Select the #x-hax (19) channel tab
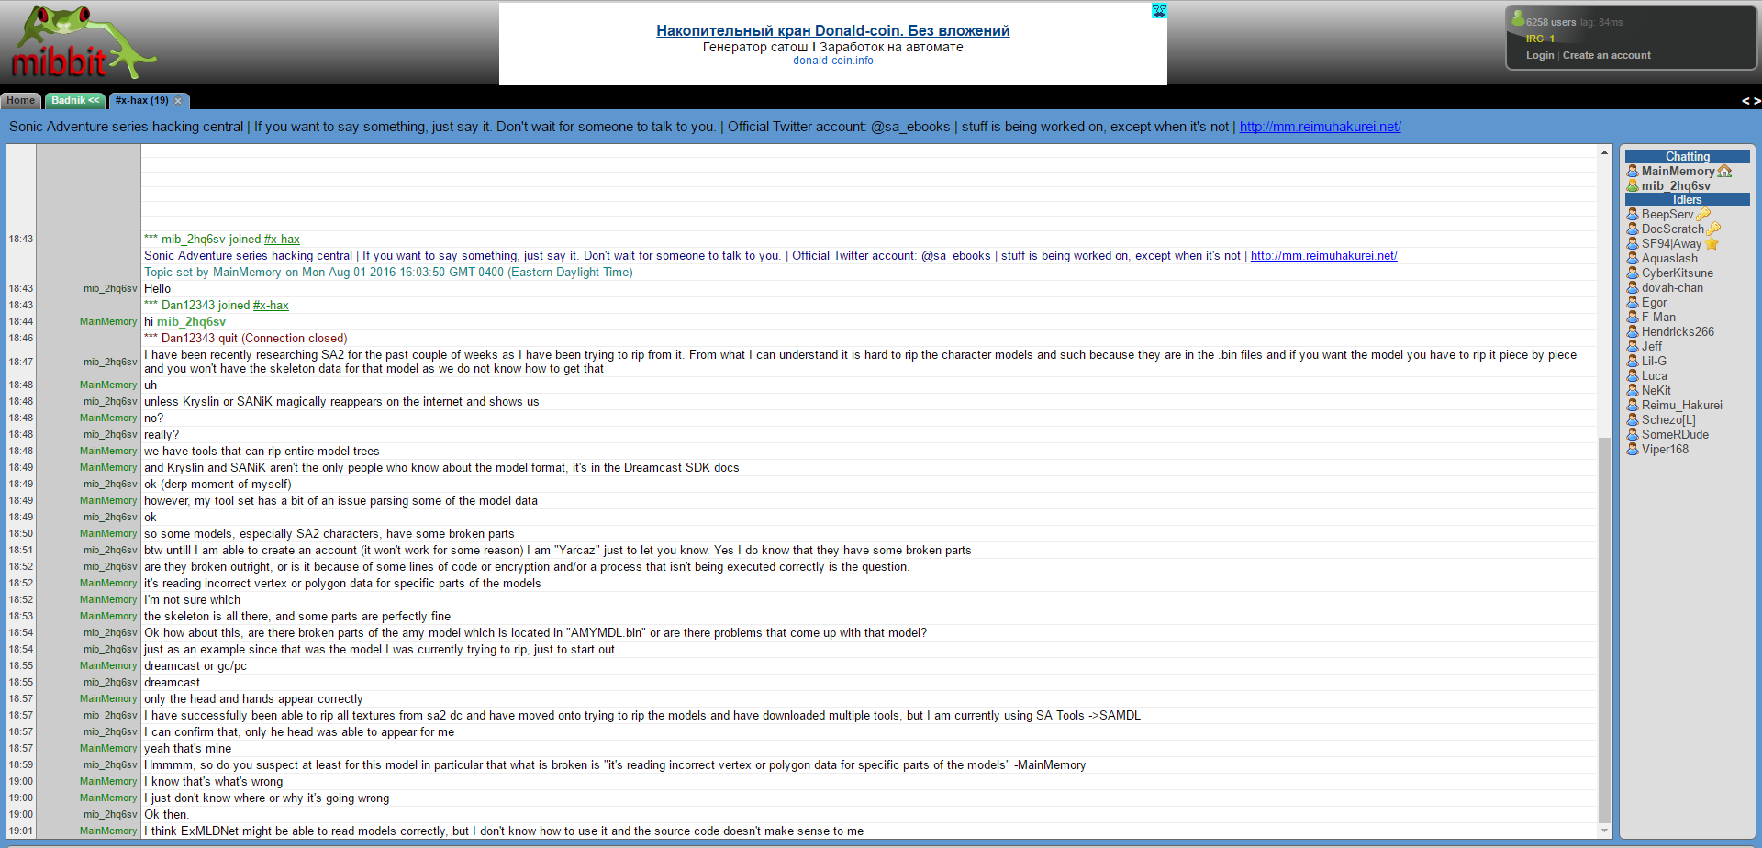The height and width of the screenshot is (848, 1762). tap(141, 101)
